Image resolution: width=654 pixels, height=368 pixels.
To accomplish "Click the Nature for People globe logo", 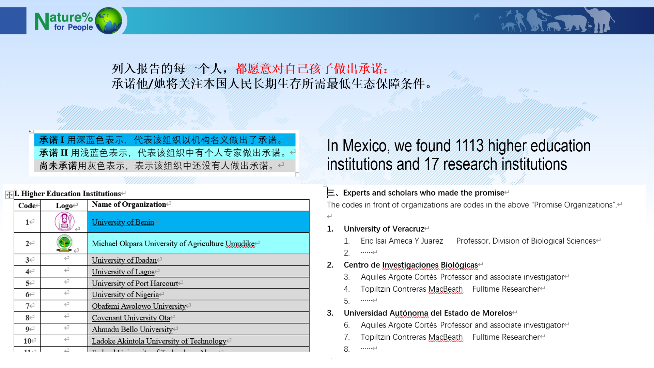I will pos(108,21).
